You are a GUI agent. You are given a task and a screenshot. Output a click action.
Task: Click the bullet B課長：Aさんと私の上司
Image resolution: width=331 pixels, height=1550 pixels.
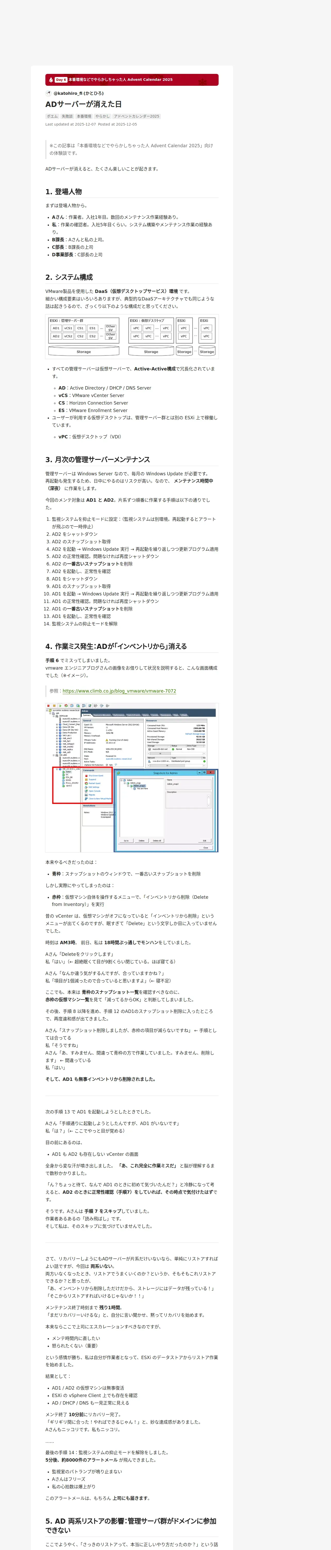(78, 239)
